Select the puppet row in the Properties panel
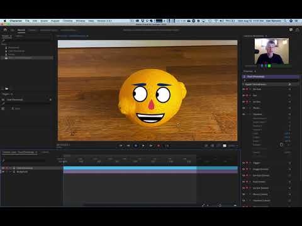 tap(271, 77)
